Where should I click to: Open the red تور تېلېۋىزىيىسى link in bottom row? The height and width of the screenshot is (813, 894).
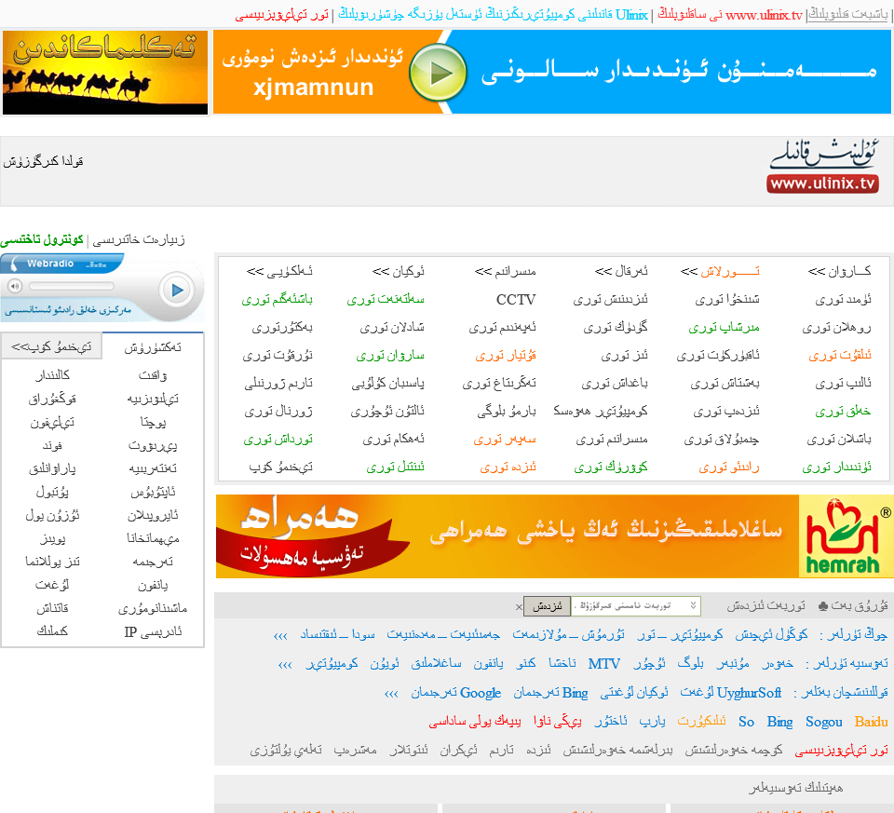coord(842,751)
